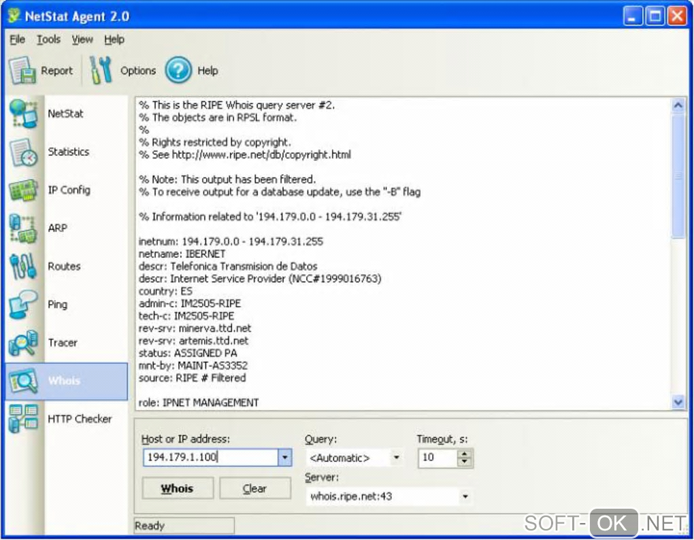
Task: Open the Tools menu
Action: click(x=48, y=39)
